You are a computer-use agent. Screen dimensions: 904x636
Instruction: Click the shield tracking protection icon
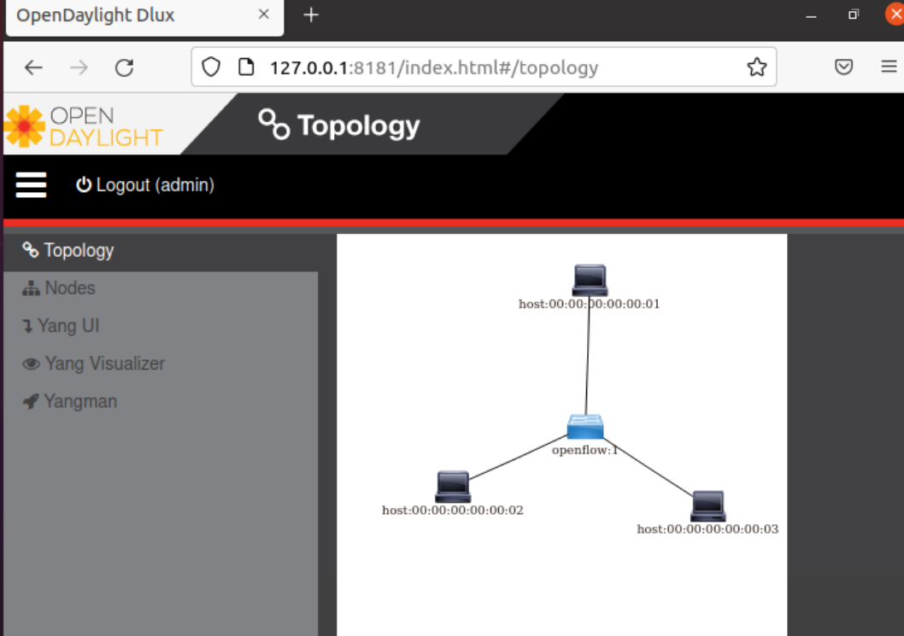click(x=211, y=67)
